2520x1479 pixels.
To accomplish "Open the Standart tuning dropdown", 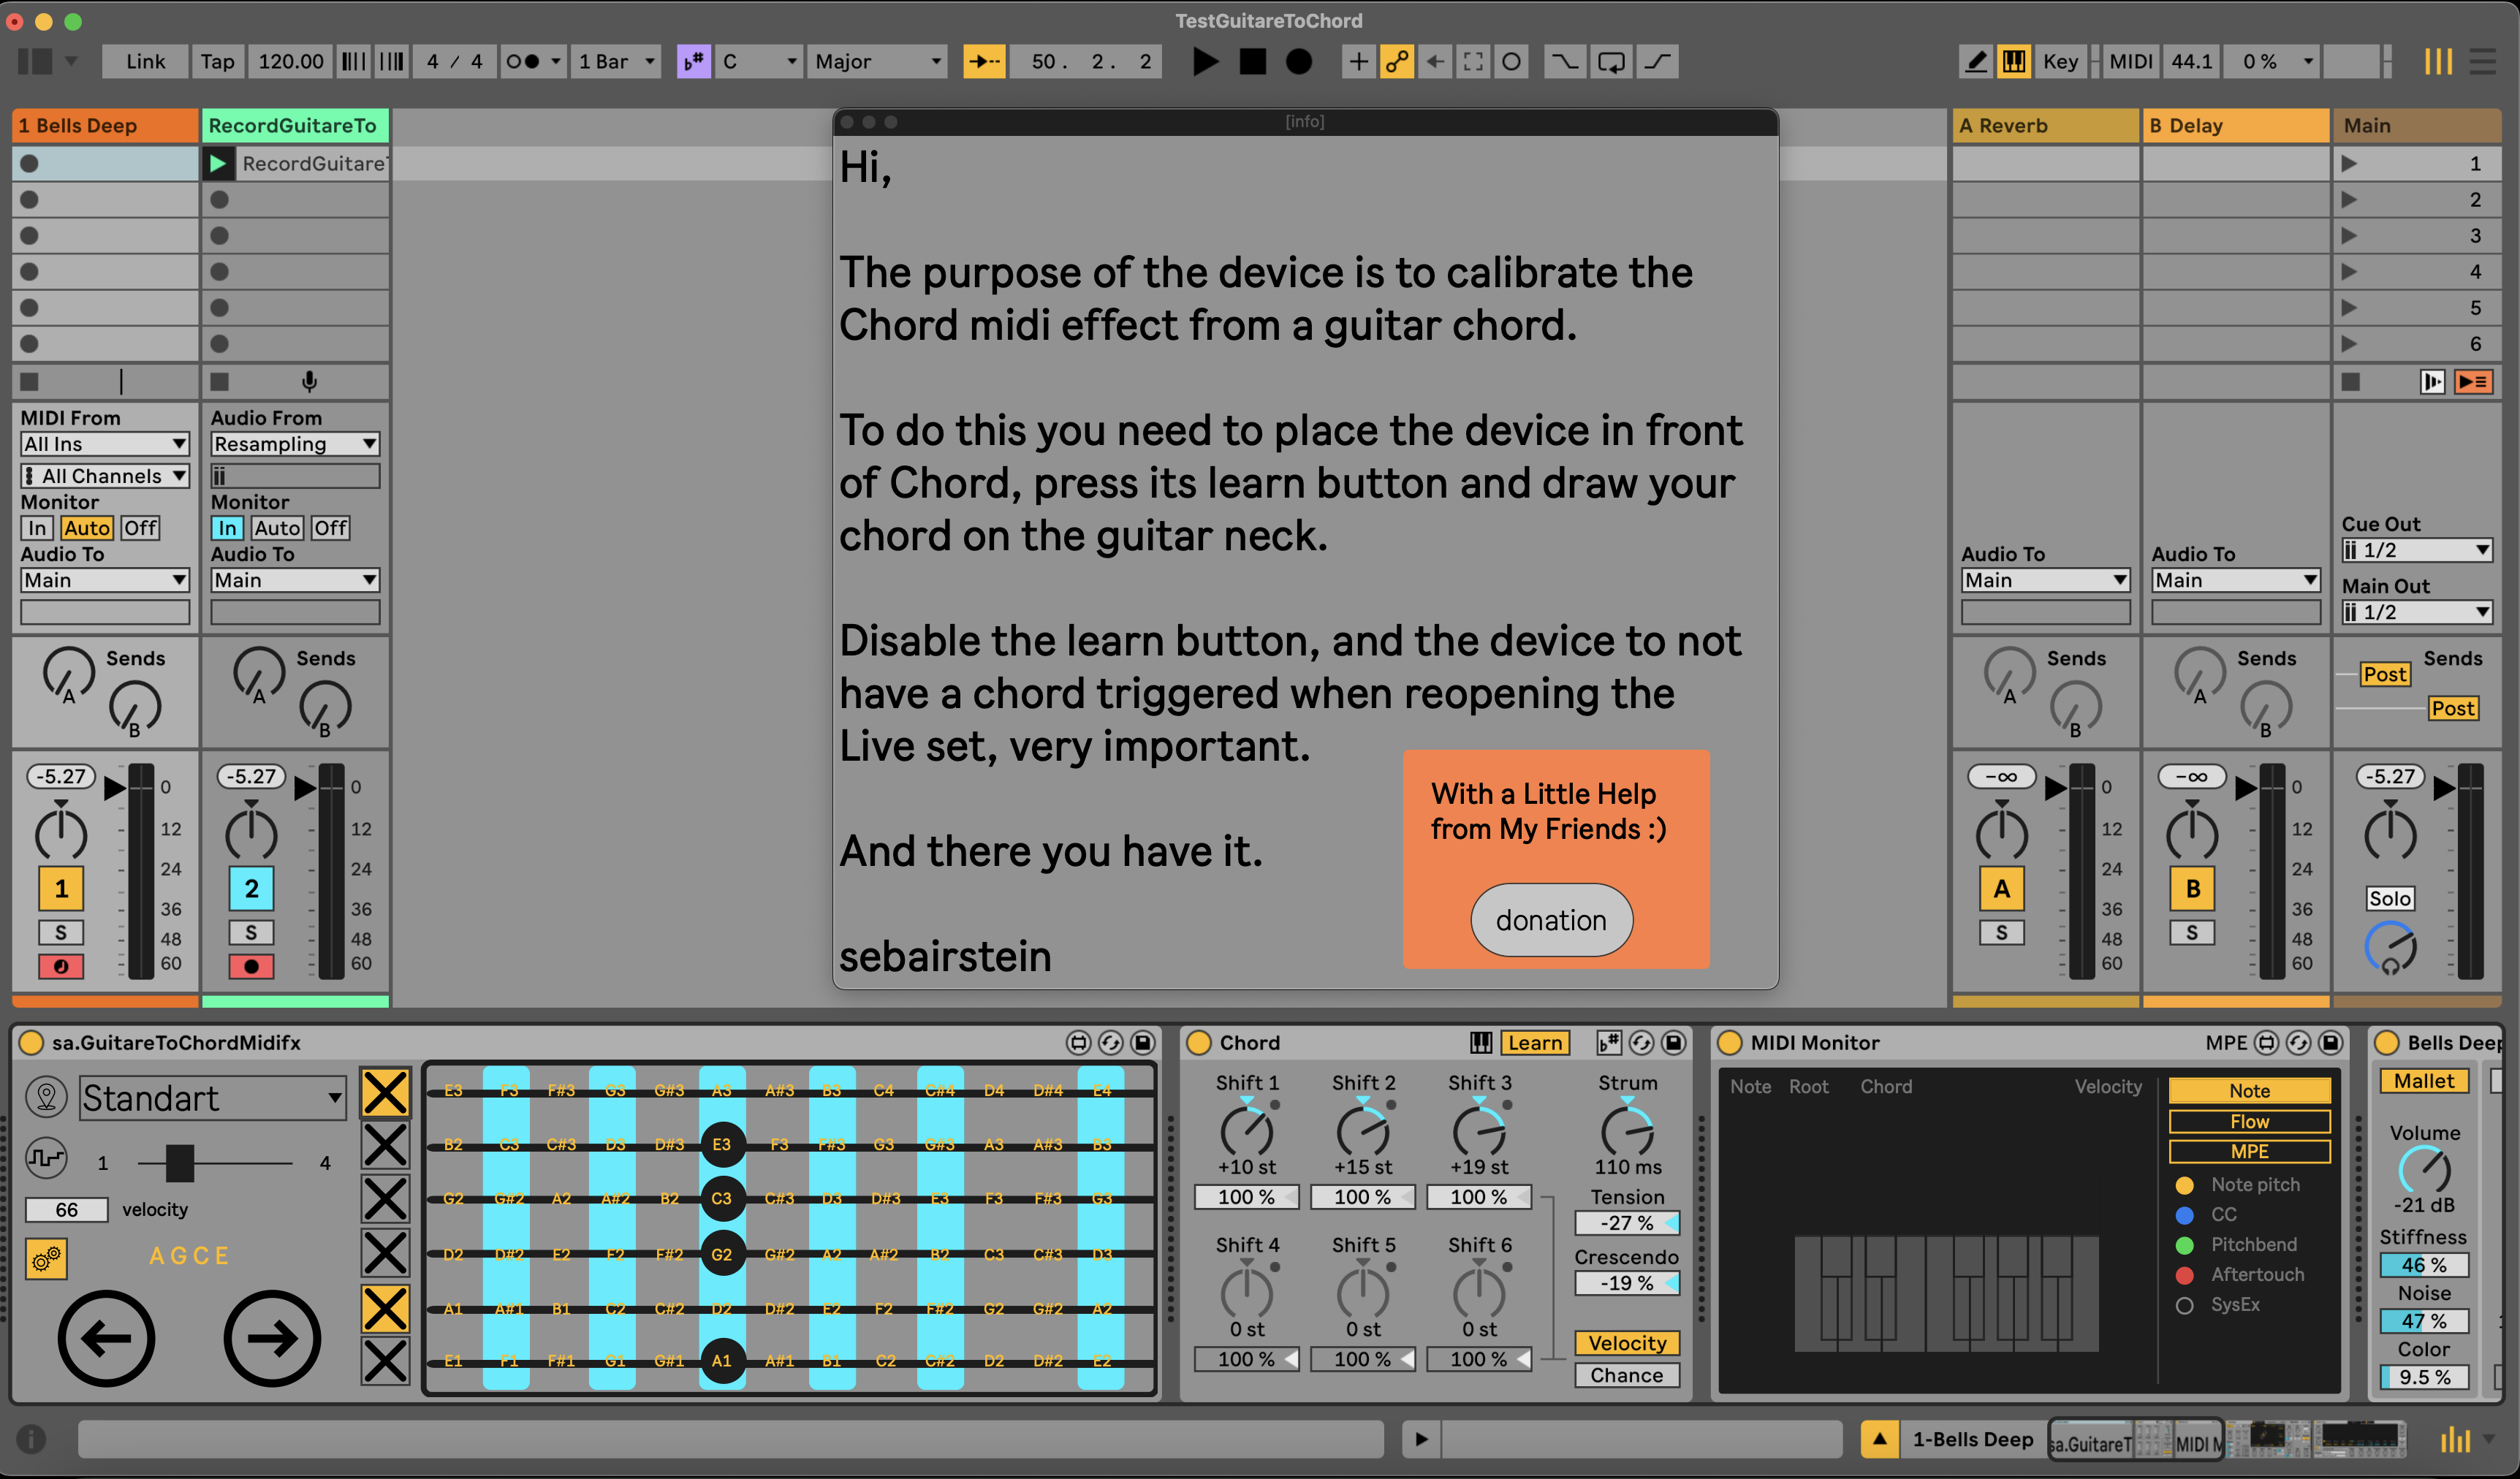I will coord(212,1098).
